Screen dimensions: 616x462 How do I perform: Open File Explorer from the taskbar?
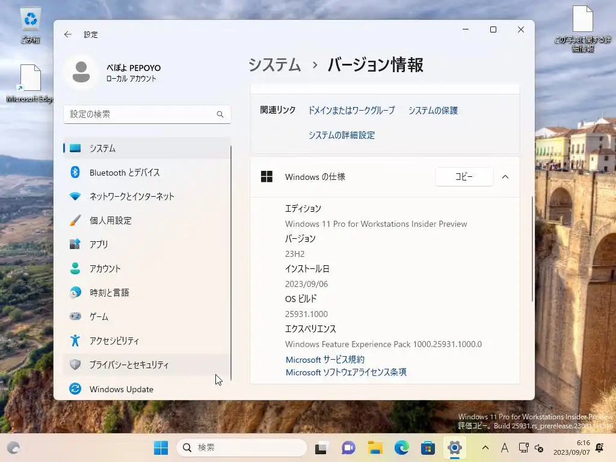coord(375,448)
